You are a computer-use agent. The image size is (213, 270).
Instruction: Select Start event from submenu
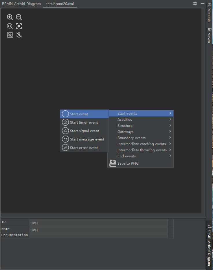(x=84, y=114)
